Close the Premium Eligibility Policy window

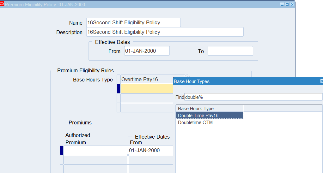292,5
